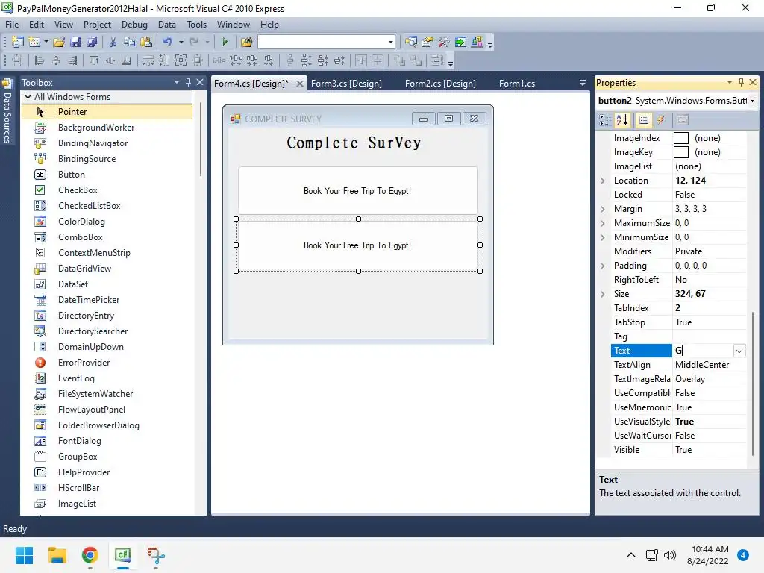Open Solution Explorer from the toolbar icon
Image resolution: width=764 pixels, height=573 pixels.
(411, 43)
